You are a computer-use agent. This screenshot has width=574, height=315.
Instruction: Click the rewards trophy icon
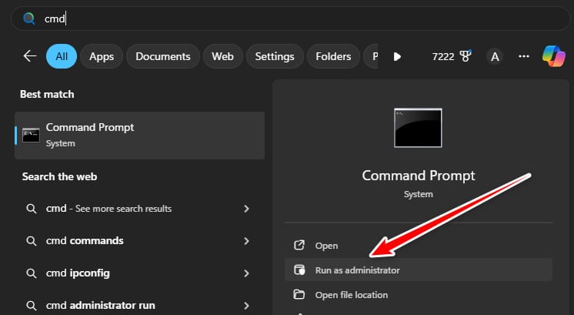pyautogui.click(x=464, y=56)
